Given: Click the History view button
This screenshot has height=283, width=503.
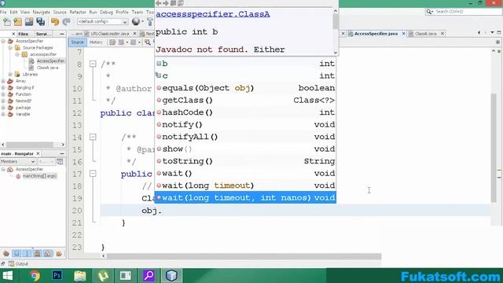Looking at the screenshot, I should (x=96, y=42).
